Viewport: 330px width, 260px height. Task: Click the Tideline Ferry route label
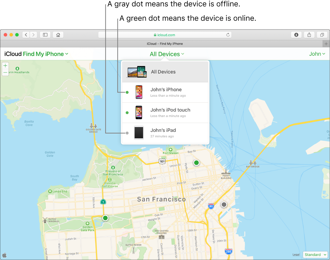click(232, 139)
